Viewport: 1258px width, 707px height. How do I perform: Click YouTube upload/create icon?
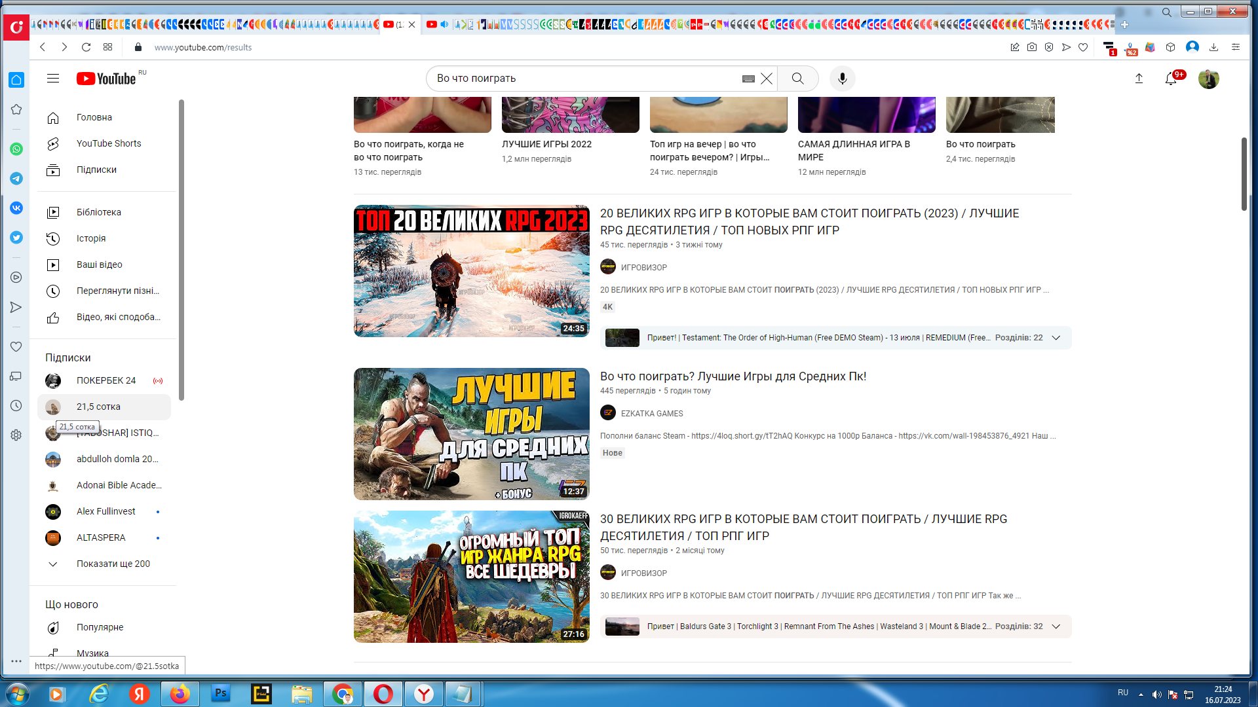pyautogui.click(x=1139, y=79)
